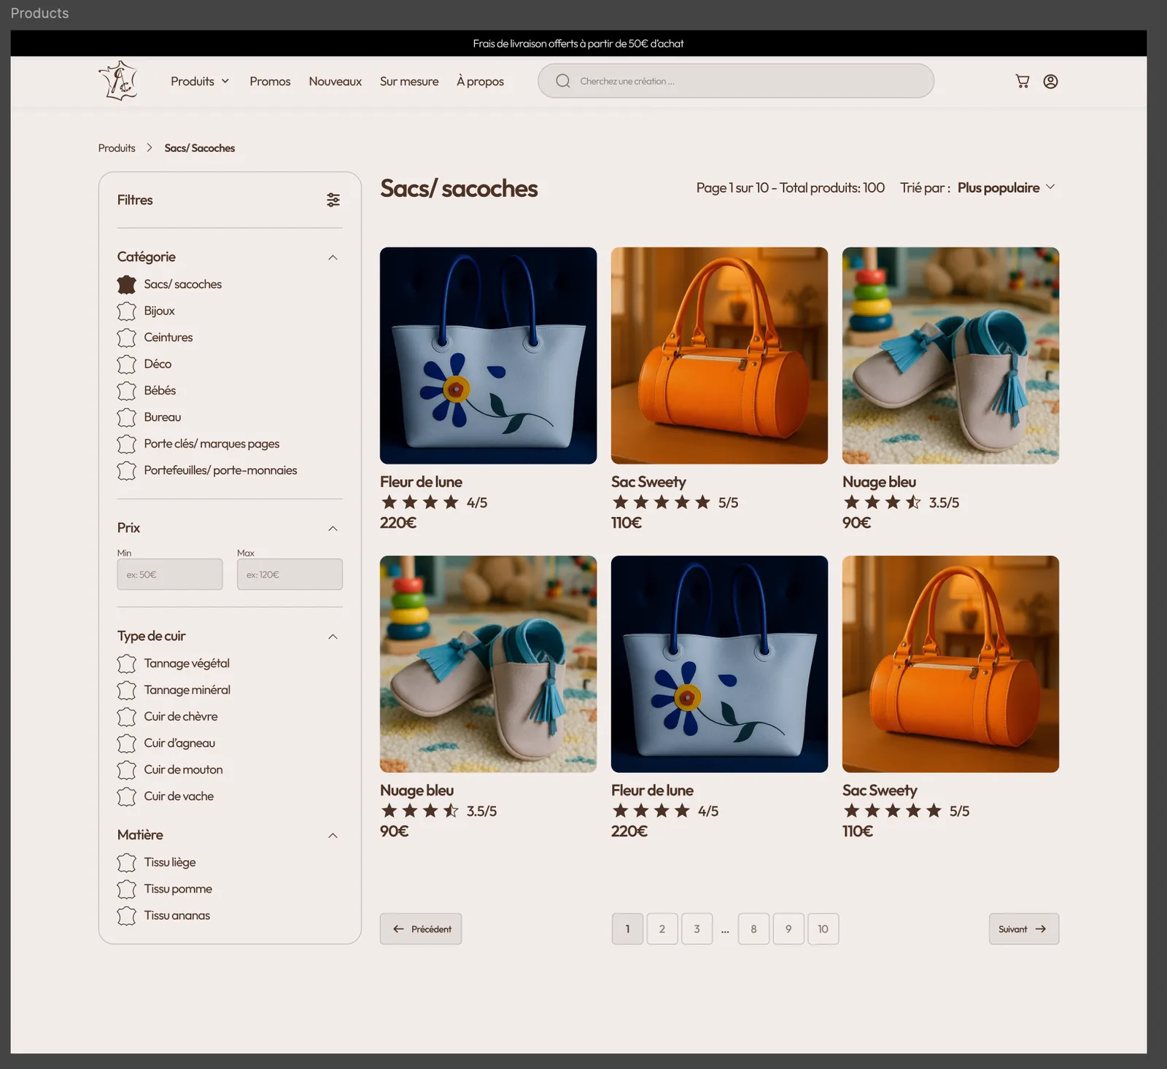Screen dimensions: 1167x1069
Task: Open the user account icon
Action: (1050, 81)
